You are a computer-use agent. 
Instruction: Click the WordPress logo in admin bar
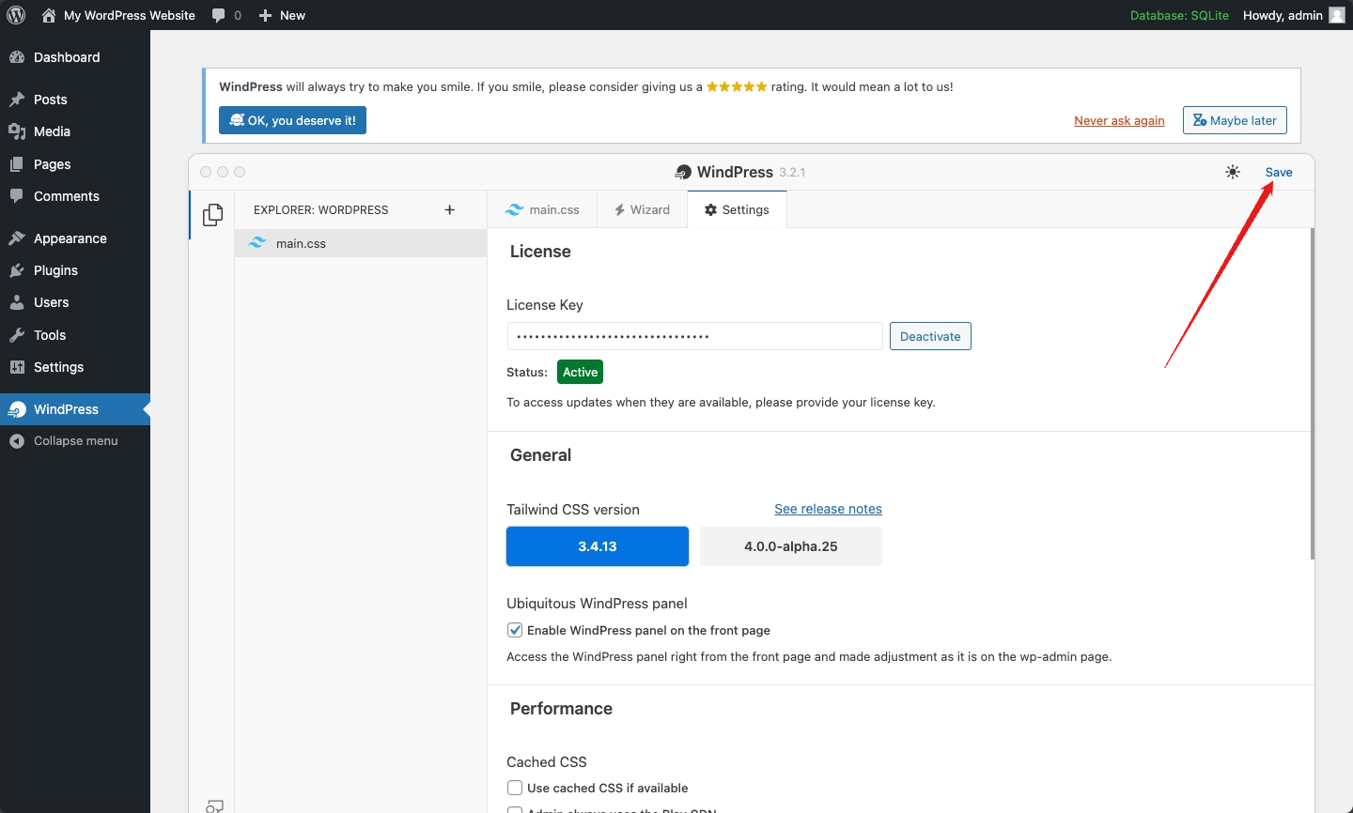coord(16,15)
